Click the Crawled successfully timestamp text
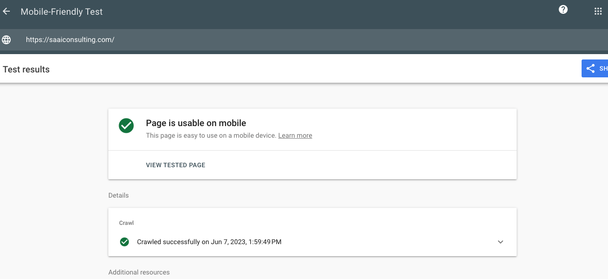The height and width of the screenshot is (279, 608). coord(209,242)
